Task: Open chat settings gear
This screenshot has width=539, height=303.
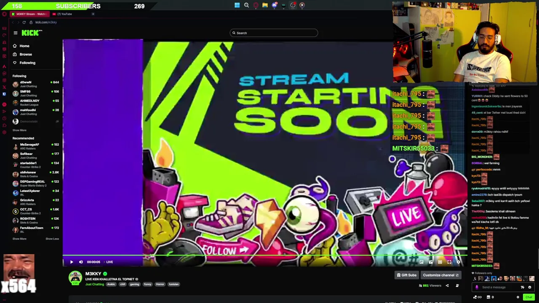Action: point(518,297)
